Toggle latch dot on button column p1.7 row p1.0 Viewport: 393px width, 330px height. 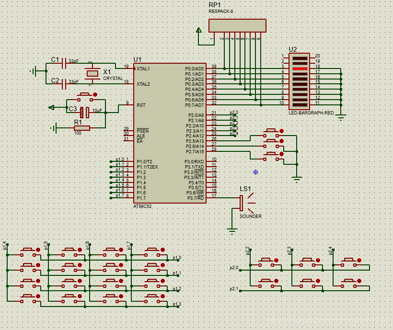162,250
